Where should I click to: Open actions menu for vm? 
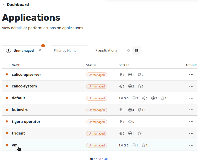pos(191,145)
